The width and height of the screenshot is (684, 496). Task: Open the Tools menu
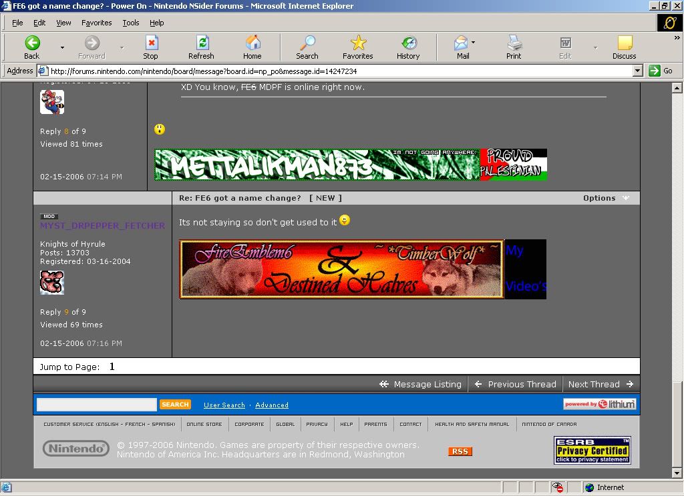point(130,23)
